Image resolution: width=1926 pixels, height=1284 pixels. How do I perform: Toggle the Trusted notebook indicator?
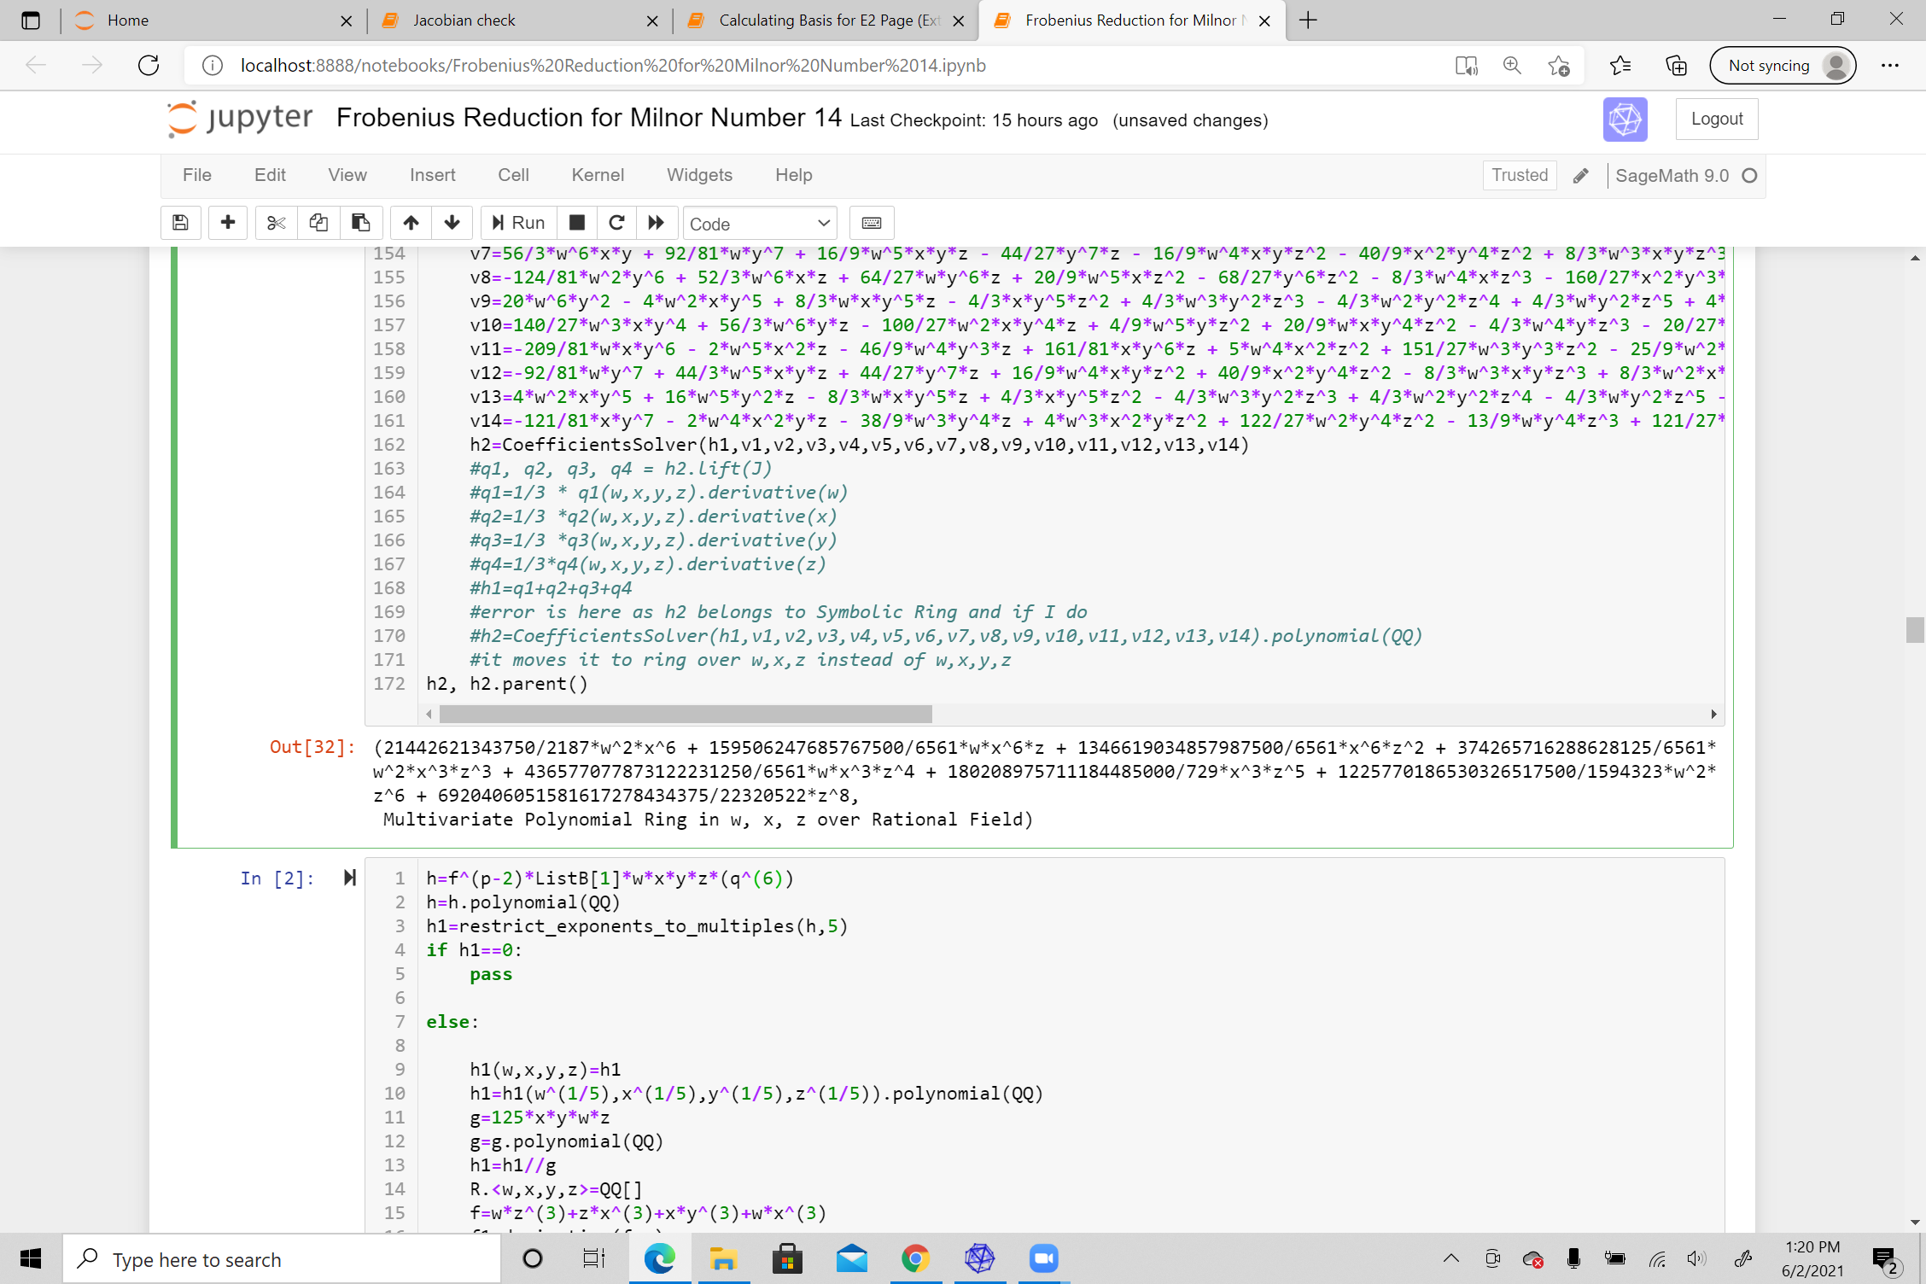click(1519, 175)
